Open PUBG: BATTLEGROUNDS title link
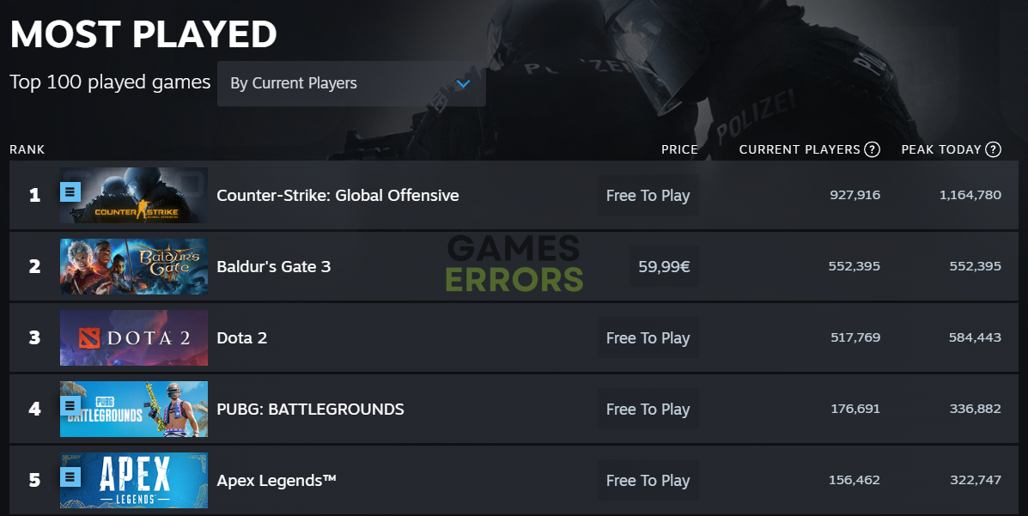The width and height of the screenshot is (1028, 516). coord(310,410)
